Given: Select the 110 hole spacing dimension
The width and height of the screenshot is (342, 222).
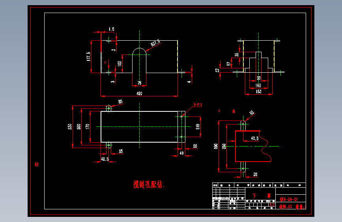Looking at the screenshot, I should pyautogui.click(x=198, y=127).
